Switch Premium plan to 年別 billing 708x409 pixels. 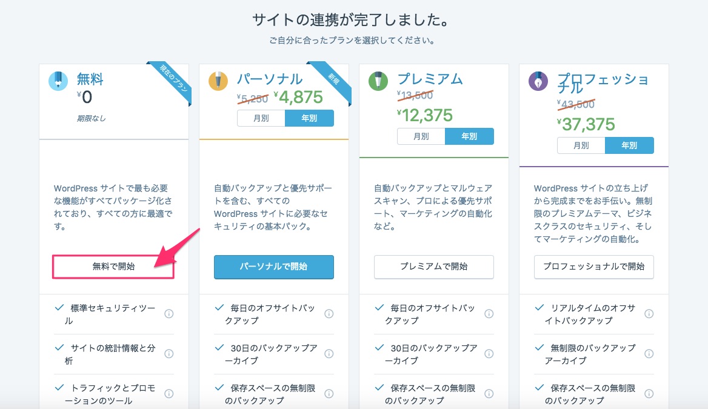click(469, 136)
